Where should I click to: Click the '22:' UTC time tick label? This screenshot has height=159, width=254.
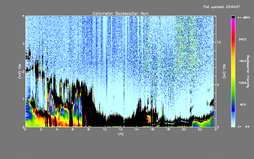200,129
